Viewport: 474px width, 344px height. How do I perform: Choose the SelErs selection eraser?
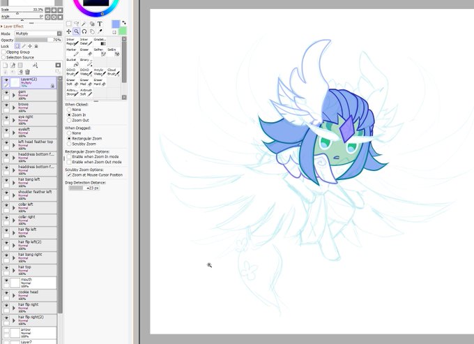(114, 52)
